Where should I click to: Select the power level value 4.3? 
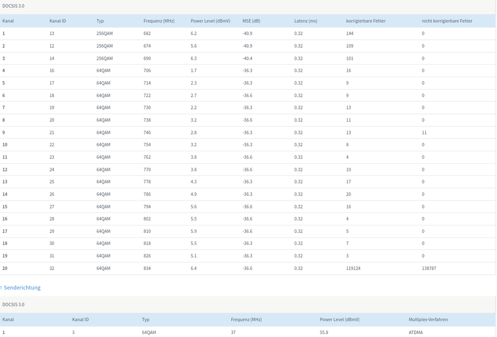click(x=194, y=182)
